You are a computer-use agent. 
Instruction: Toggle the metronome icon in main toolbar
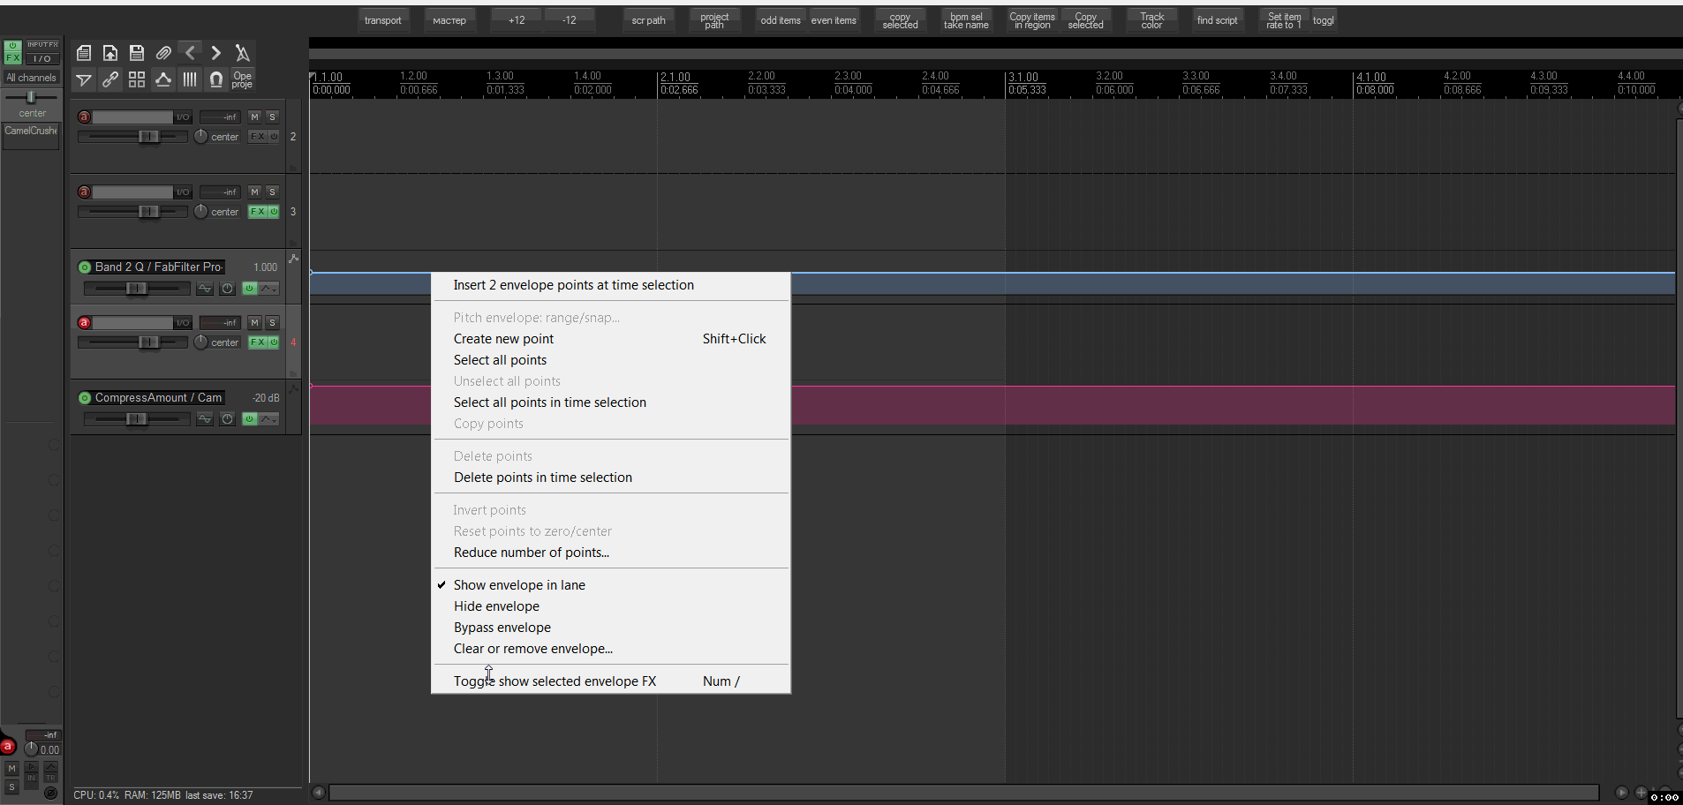(242, 53)
